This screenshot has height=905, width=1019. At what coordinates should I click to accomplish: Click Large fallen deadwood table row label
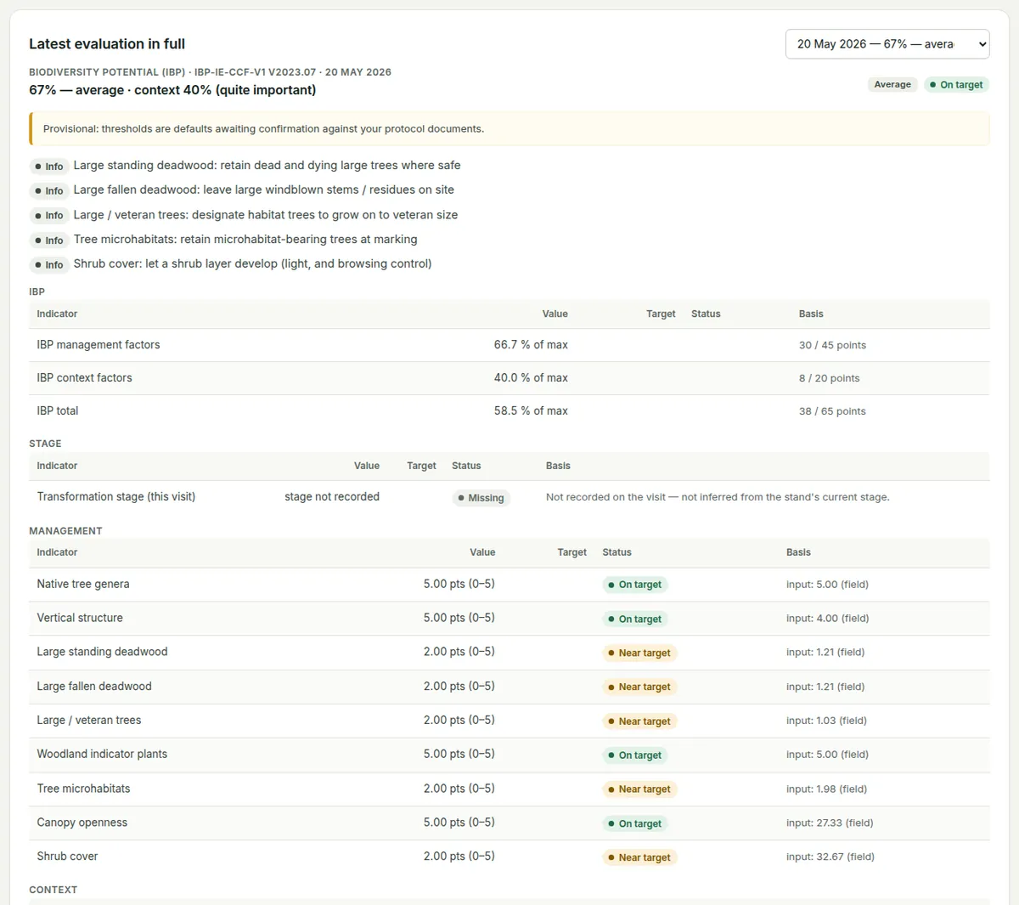pyautogui.click(x=94, y=687)
